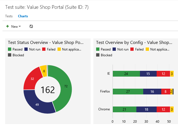Image resolution: width=178 pixels, height=126 pixels.
Task: Click the donut center total 162
Action: 48,90
